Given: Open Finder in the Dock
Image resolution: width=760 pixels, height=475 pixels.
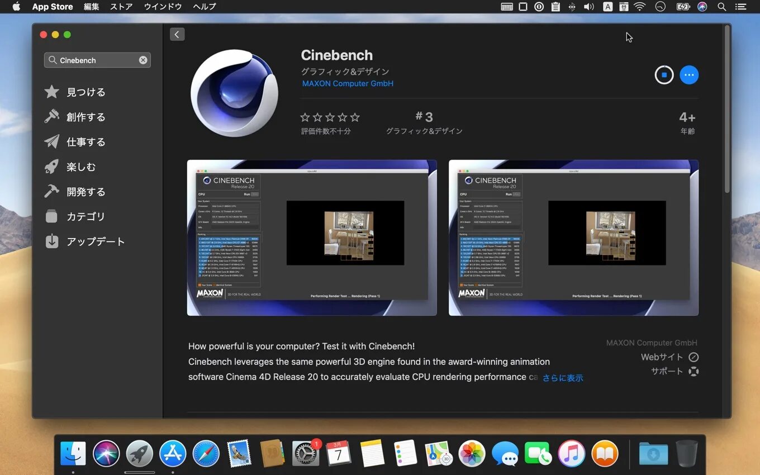Looking at the screenshot, I should [x=73, y=453].
